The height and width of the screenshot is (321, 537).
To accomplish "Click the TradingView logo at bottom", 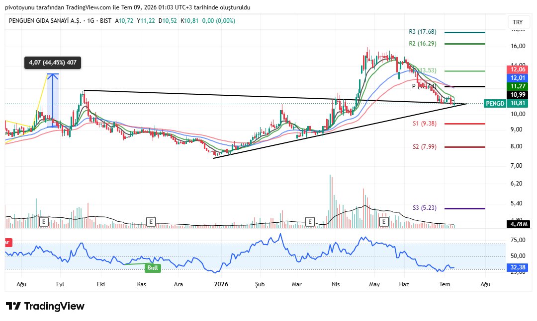I will point(45,306).
